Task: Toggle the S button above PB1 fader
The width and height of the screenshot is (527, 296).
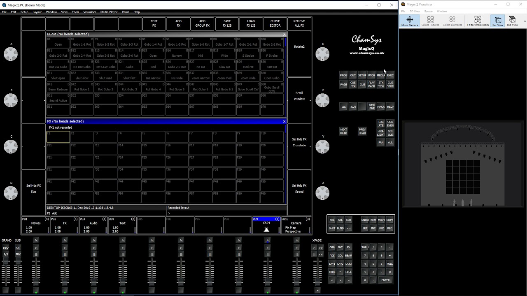Action: (x=36, y=240)
